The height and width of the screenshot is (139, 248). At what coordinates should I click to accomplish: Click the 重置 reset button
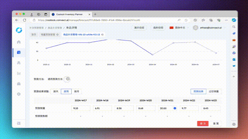pos(216,124)
